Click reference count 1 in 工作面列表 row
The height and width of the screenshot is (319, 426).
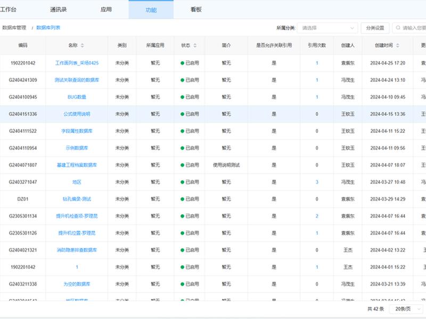pyautogui.click(x=317, y=63)
